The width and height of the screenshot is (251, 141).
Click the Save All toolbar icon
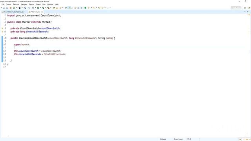(x=7, y=8)
